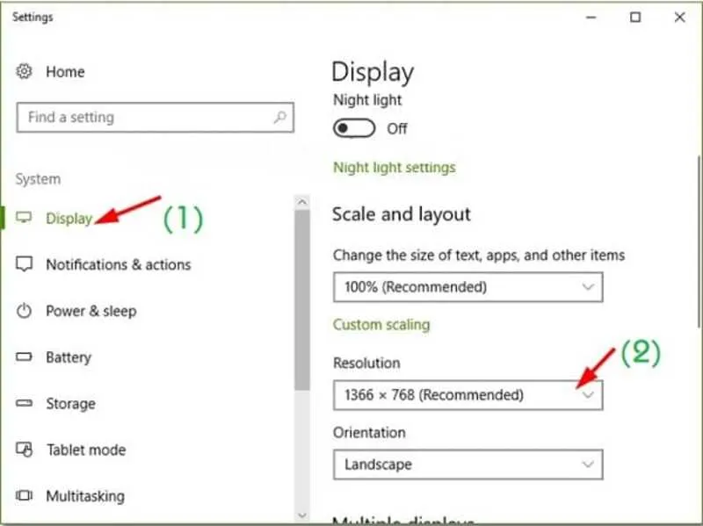703x526 pixels.
Task: Click the Multitasking icon
Action: point(25,496)
